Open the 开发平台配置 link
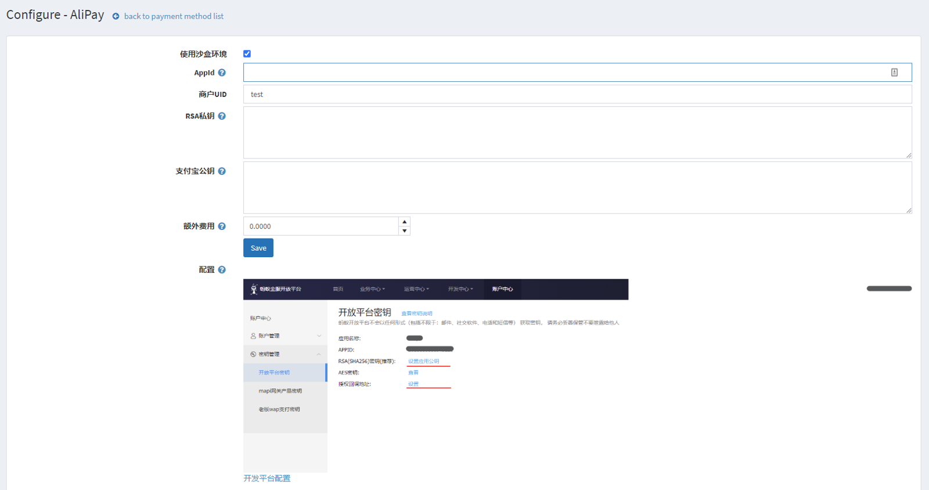This screenshot has height=490, width=929. click(x=267, y=478)
